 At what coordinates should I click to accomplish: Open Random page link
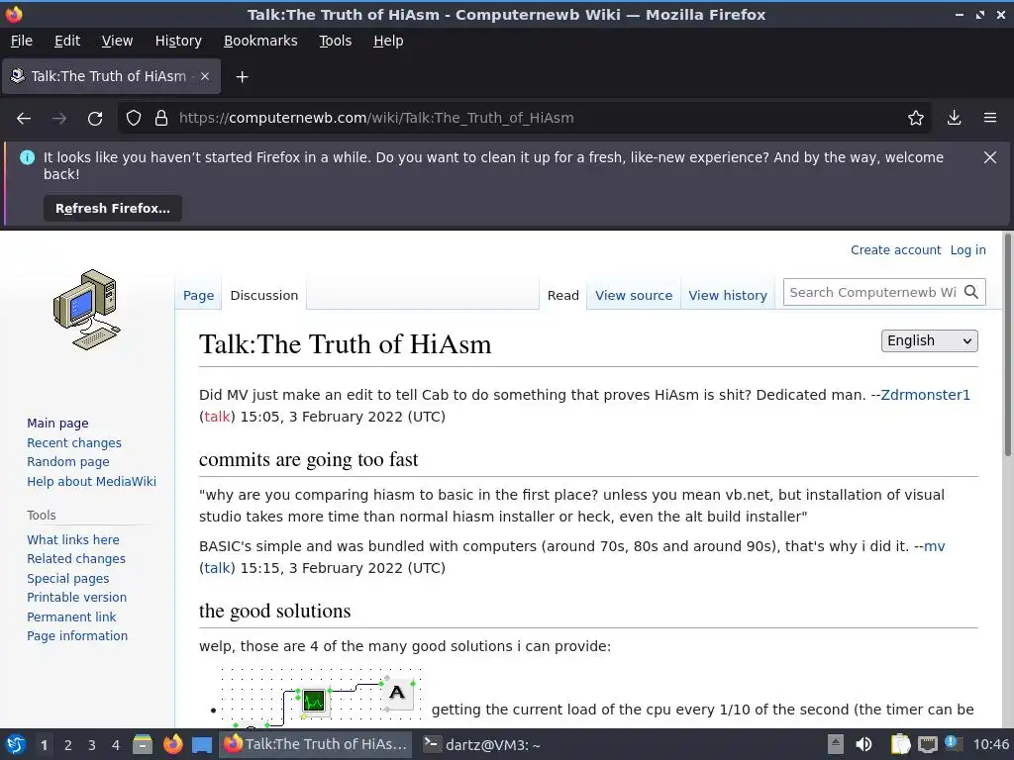pyautogui.click(x=68, y=462)
